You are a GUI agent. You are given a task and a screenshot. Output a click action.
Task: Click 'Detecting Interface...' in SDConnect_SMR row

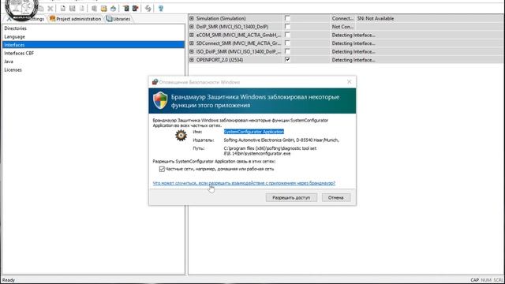pos(353,43)
